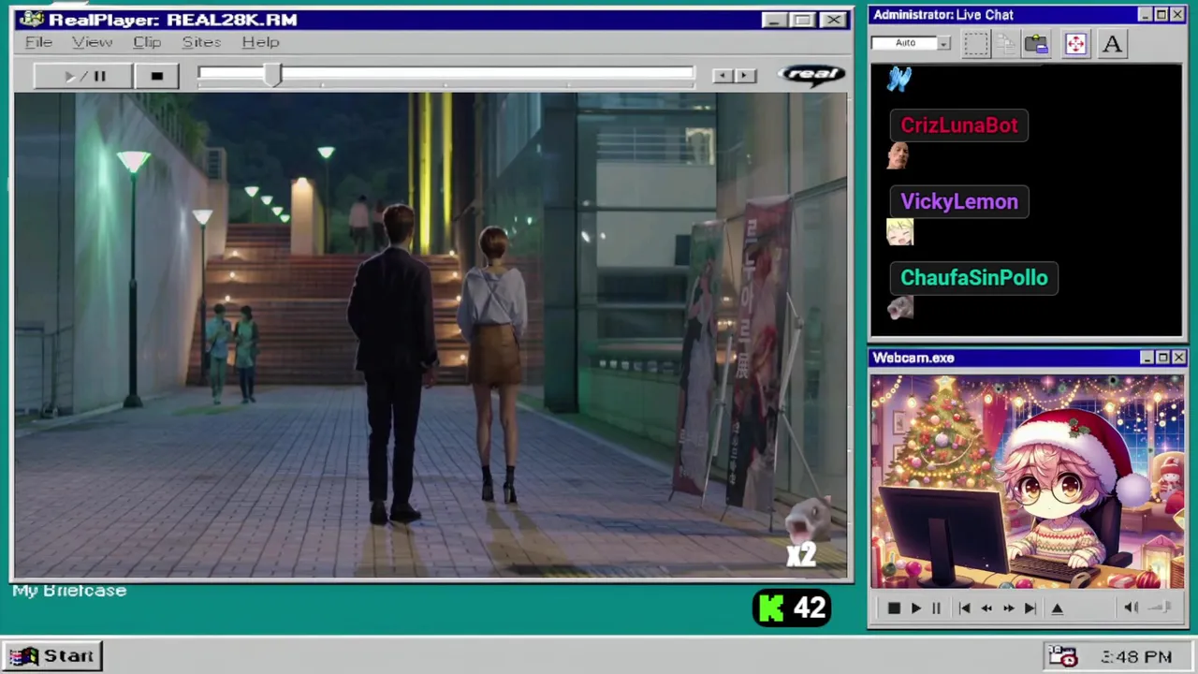
Task: Click the RealPlayer seek slider handle
Action: coord(272,76)
